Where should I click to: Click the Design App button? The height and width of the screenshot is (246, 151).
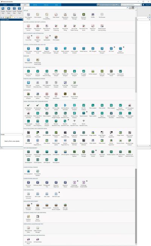[x=3, y=10]
